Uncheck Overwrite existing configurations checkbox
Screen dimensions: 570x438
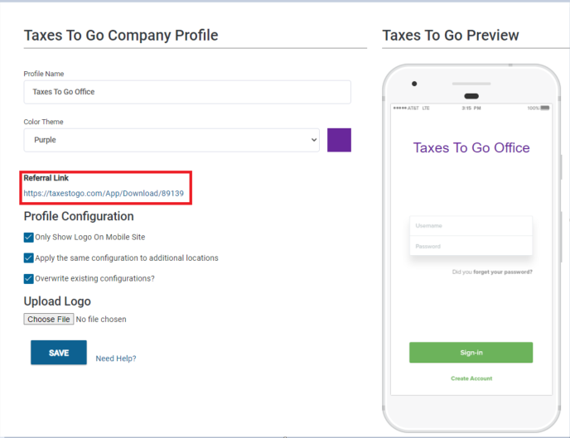click(x=28, y=278)
